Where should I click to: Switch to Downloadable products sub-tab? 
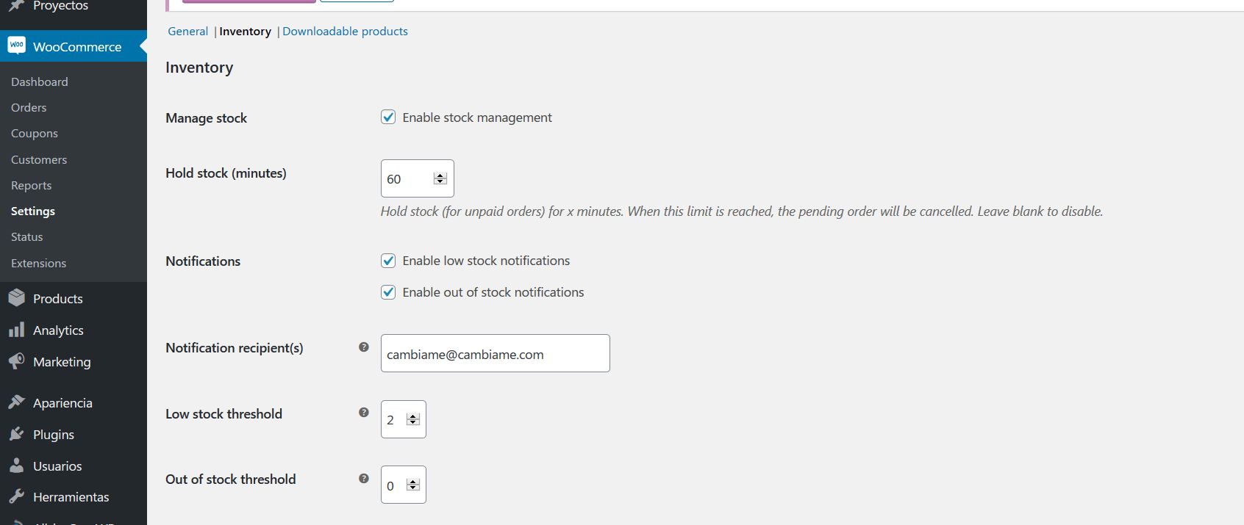coord(345,31)
